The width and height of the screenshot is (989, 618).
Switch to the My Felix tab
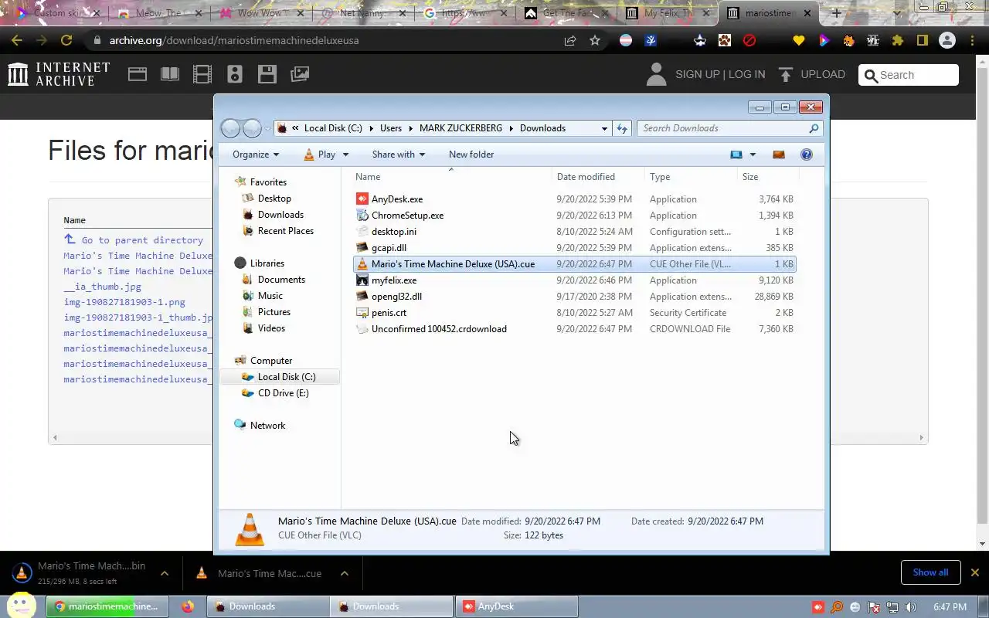point(669,13)
